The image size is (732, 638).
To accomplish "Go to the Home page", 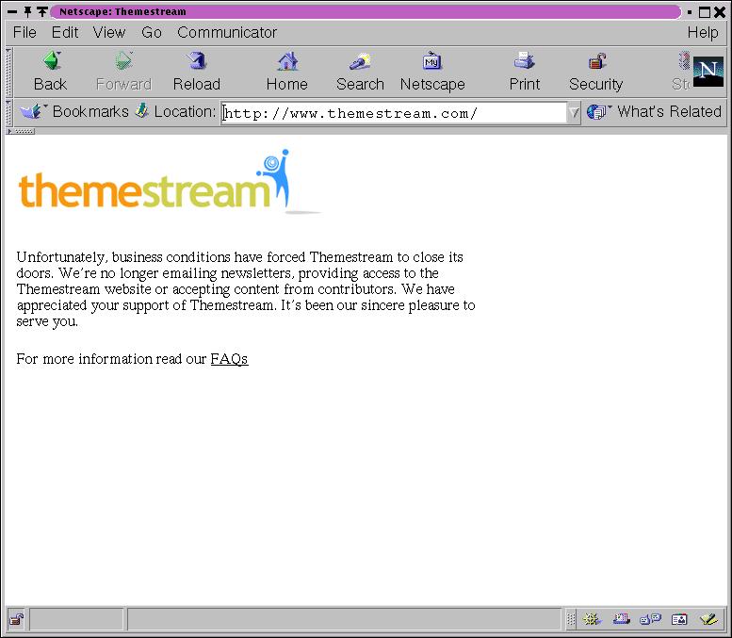I will pyautogui.click(x=287, y=72).
